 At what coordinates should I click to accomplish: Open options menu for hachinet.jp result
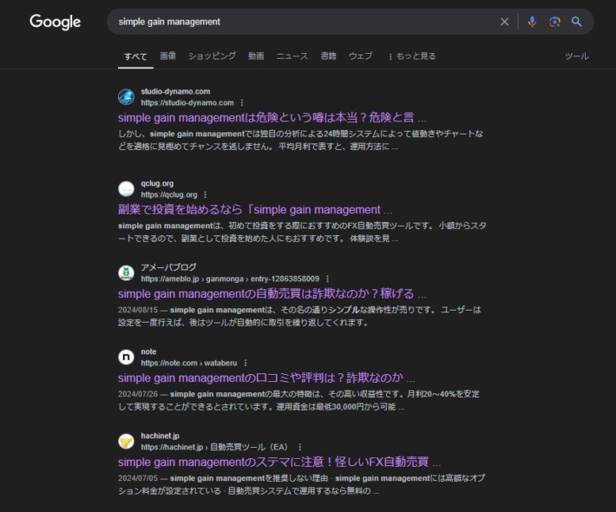click(x=300, y=447)
